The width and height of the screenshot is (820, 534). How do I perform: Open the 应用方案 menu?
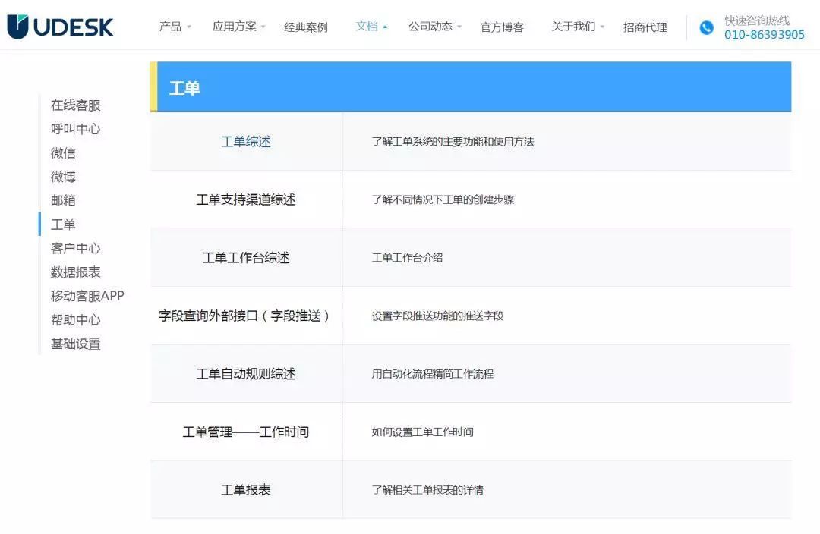[x=235, y=27]
